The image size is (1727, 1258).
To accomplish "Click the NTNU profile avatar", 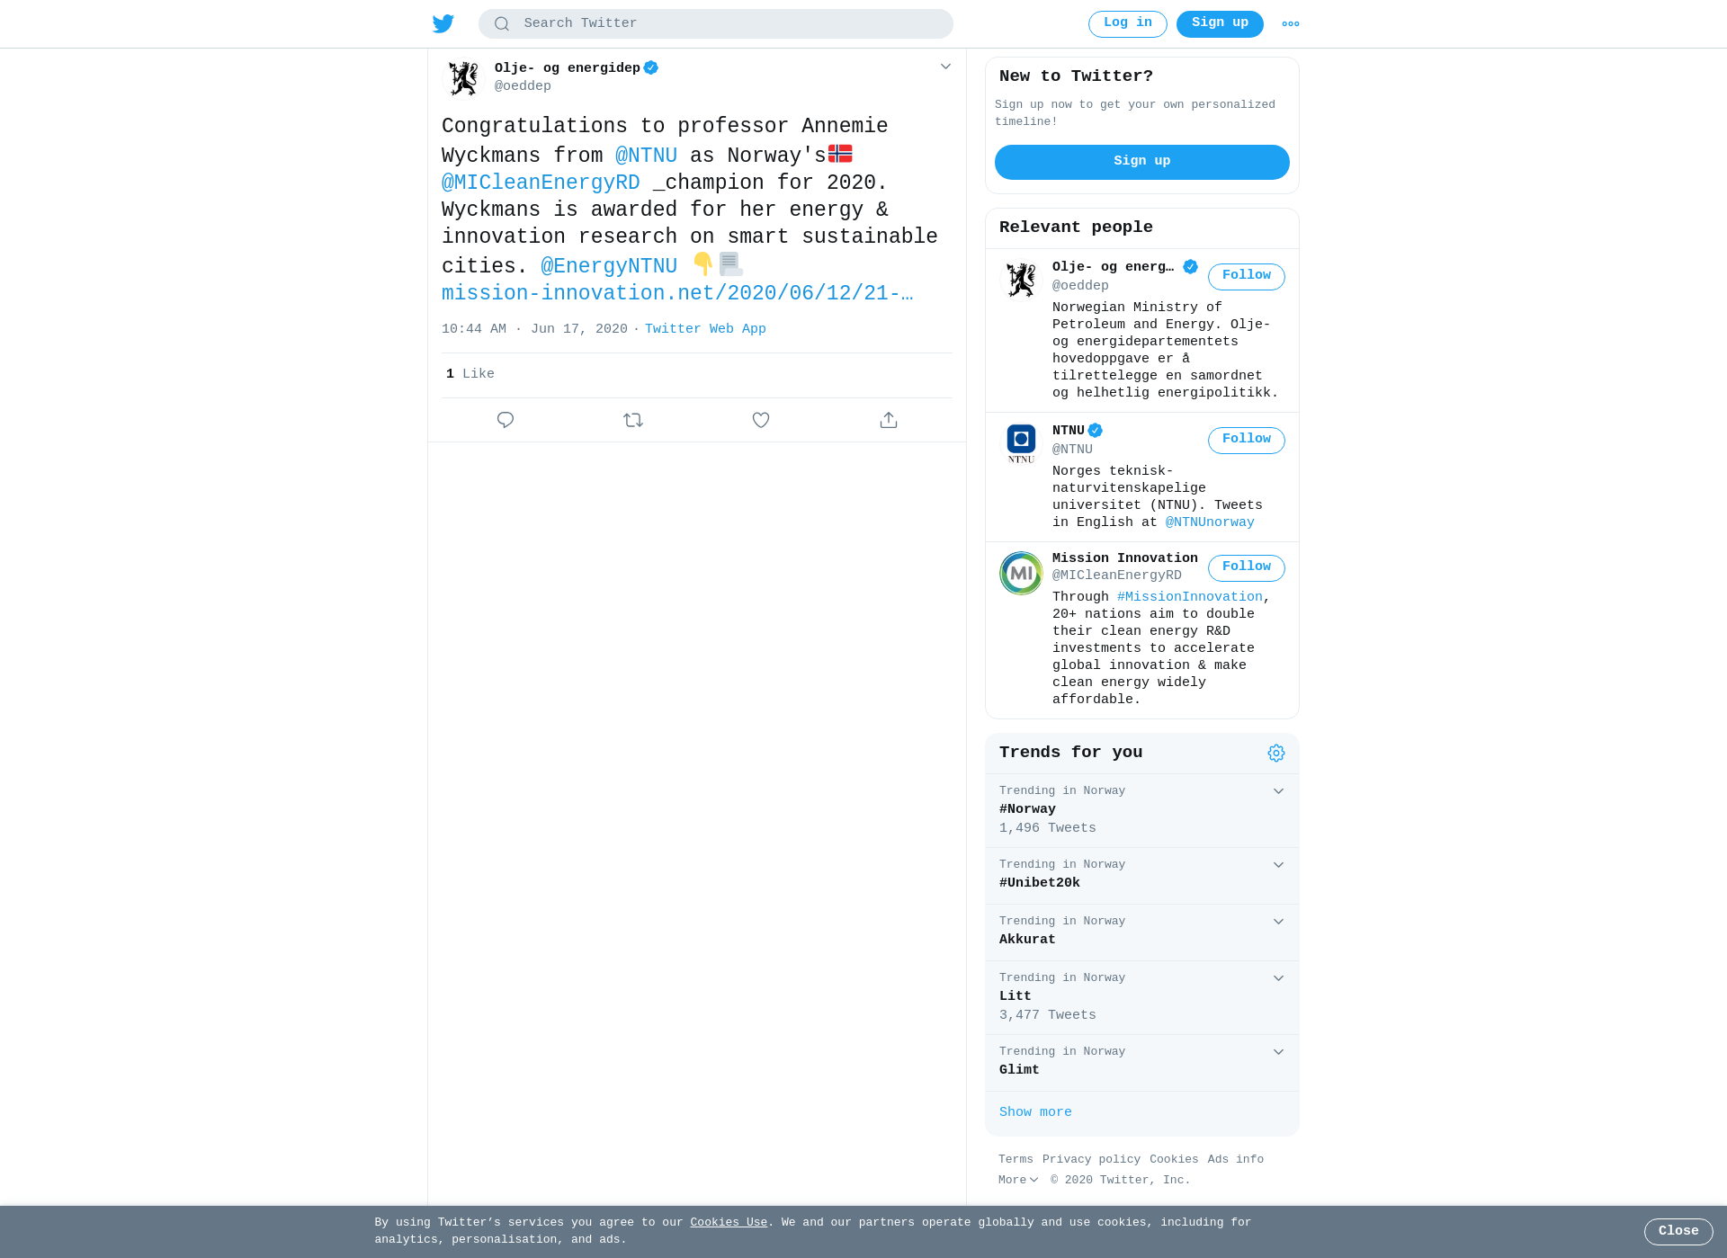I will point(1021,444).
